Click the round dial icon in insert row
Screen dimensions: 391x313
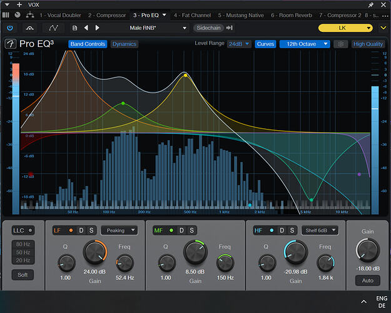[x=18, y=15]
